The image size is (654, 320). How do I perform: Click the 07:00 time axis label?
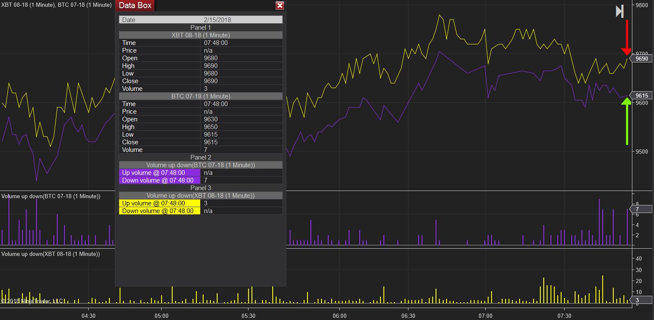[x=485, y=316]
